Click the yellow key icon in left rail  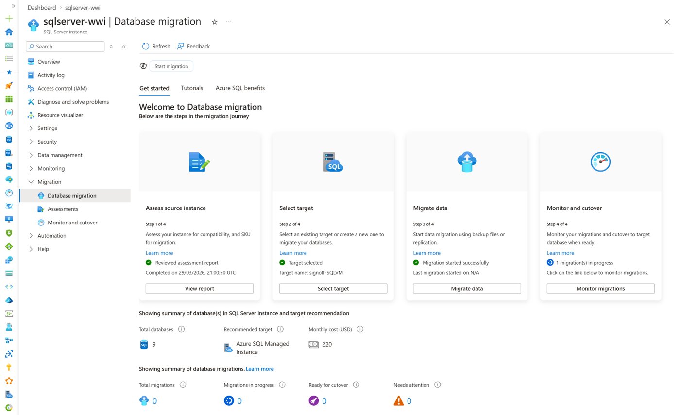point(9,367)
